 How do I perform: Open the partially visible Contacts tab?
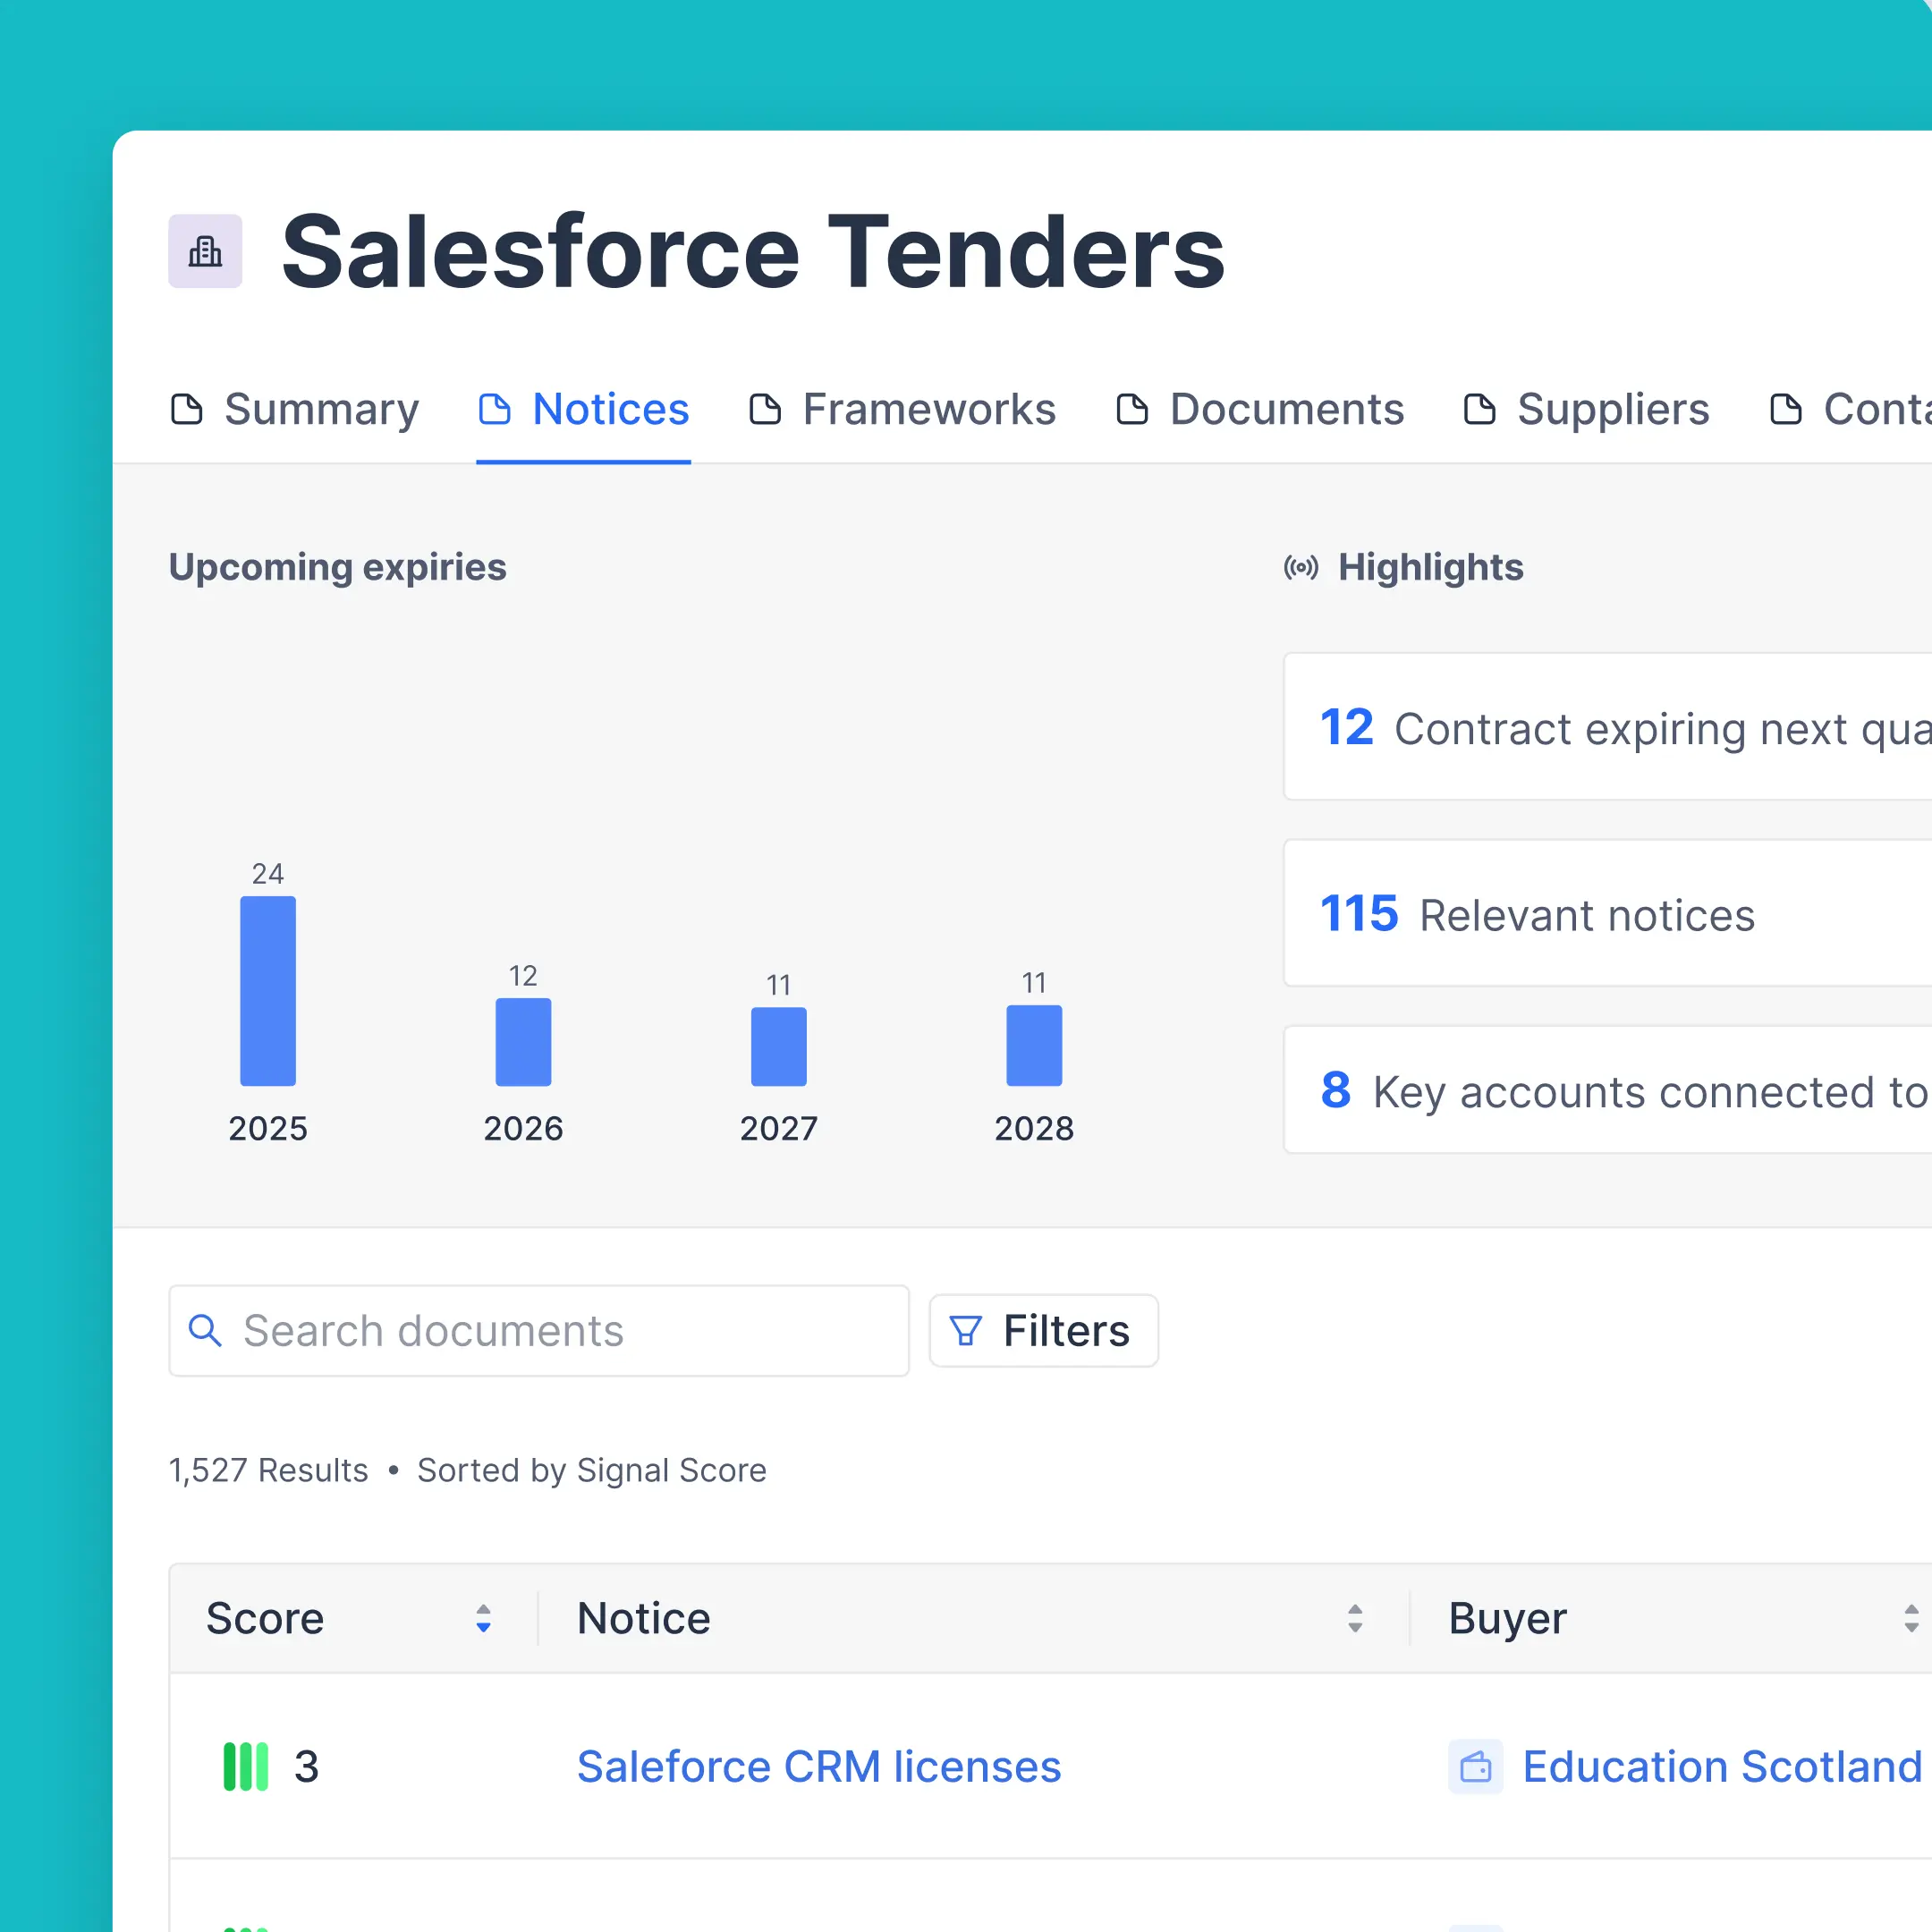pos(1850,409)
